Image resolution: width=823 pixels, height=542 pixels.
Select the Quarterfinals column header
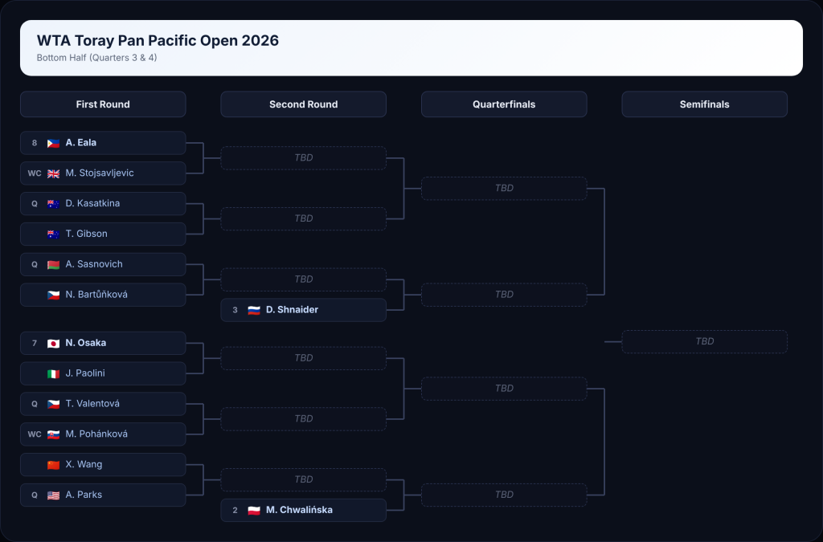pos(504,104)
